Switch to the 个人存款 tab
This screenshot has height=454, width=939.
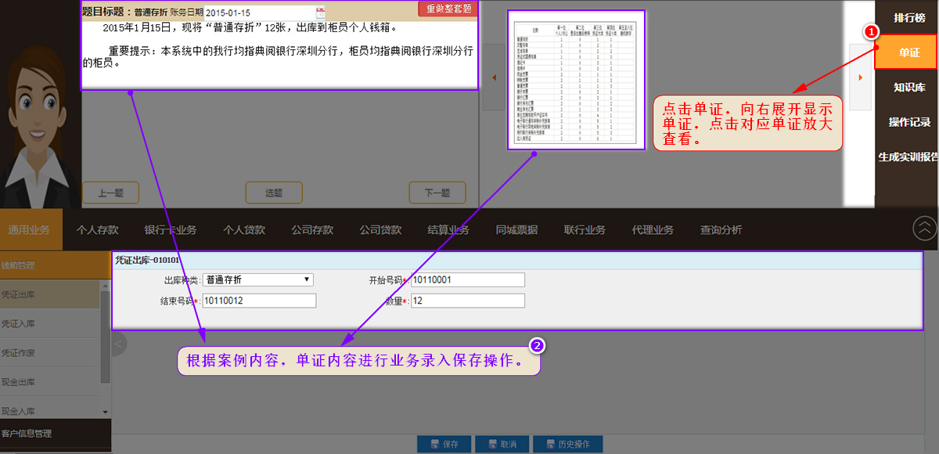click(x=97, y=230)
